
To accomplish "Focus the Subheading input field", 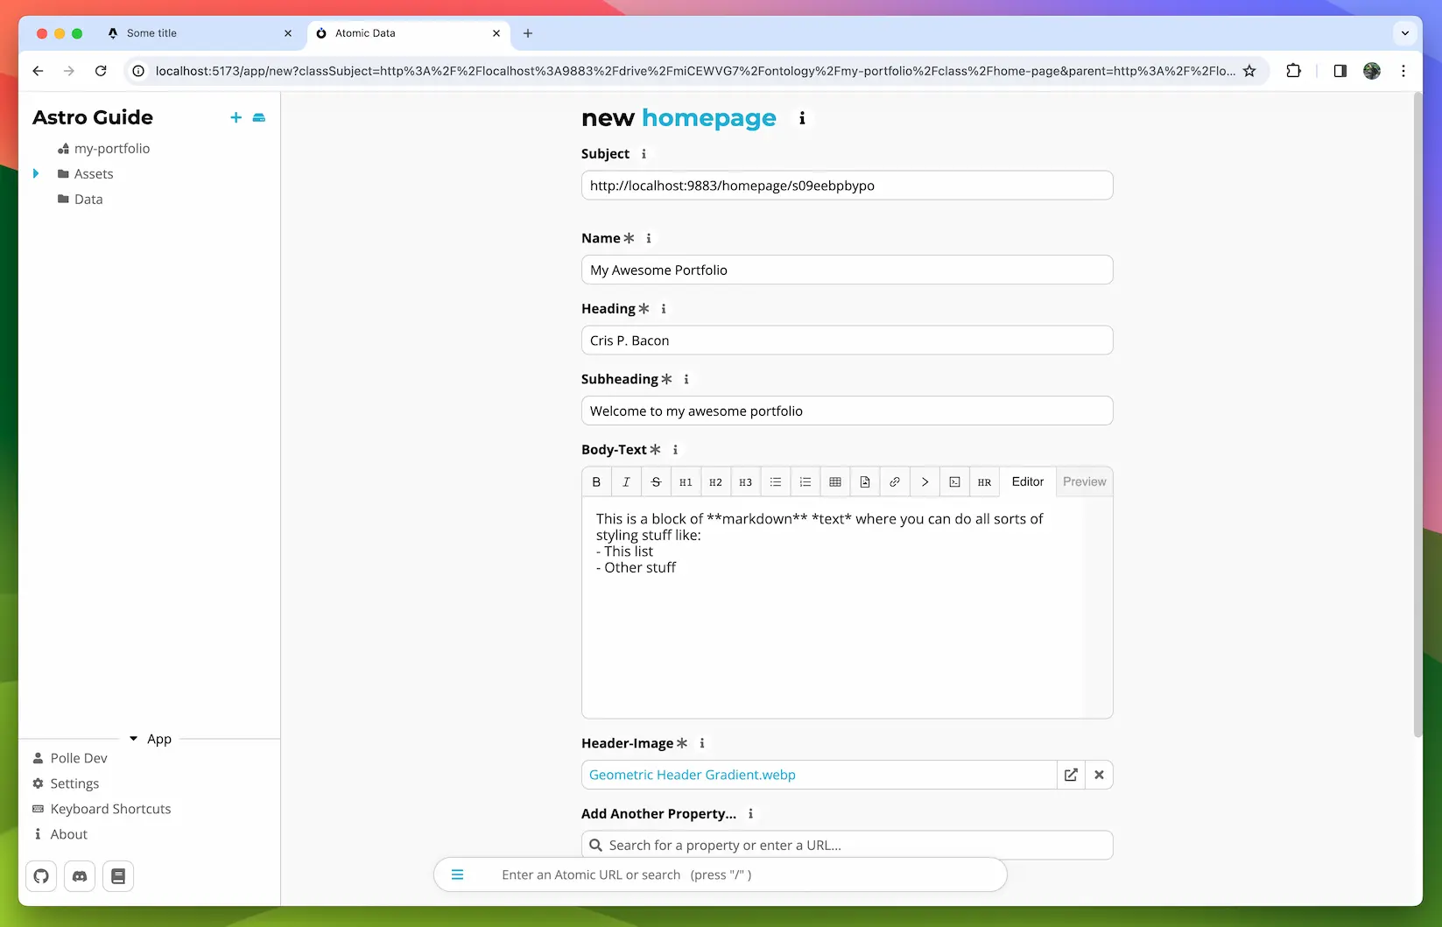I will click(x=847, y=411).
